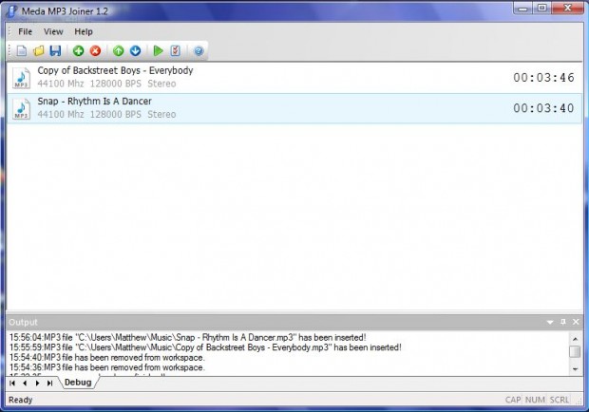Select the Backstreet Boys - Everybody track
Screen dimensions: 589x412
294,77
